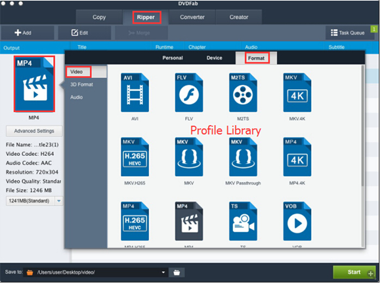Select the MP4.4K profile icon
The image size is (380, 283).
pyautogui.click(x=297, y=157)
